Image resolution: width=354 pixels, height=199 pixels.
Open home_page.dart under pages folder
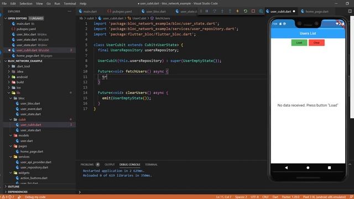tap(32, 151)
